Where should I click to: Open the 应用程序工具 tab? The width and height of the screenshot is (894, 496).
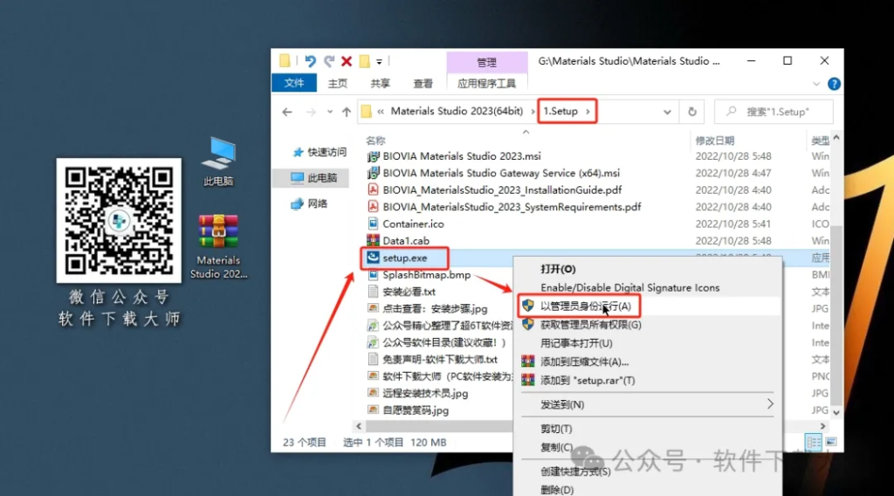[486, 83]
